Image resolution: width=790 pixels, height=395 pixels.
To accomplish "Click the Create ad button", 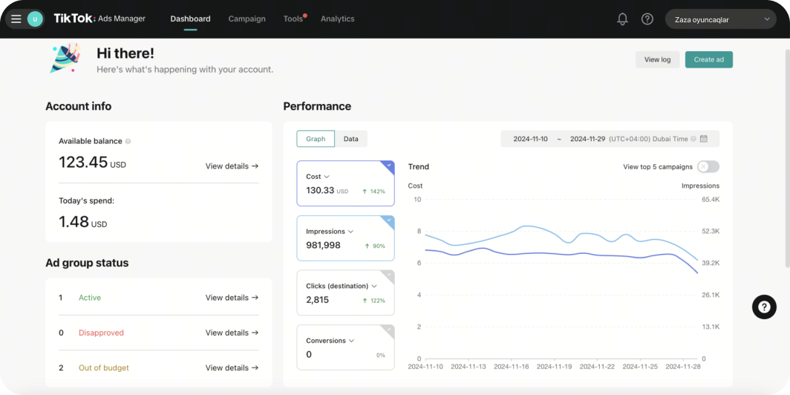I will (708, 59).
